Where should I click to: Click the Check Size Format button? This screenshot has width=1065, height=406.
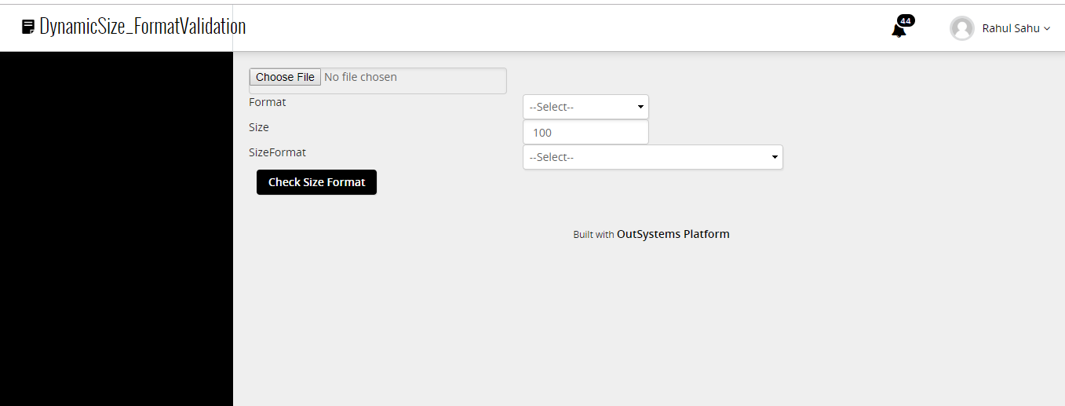pyautogui.click(x=316, y=182)
